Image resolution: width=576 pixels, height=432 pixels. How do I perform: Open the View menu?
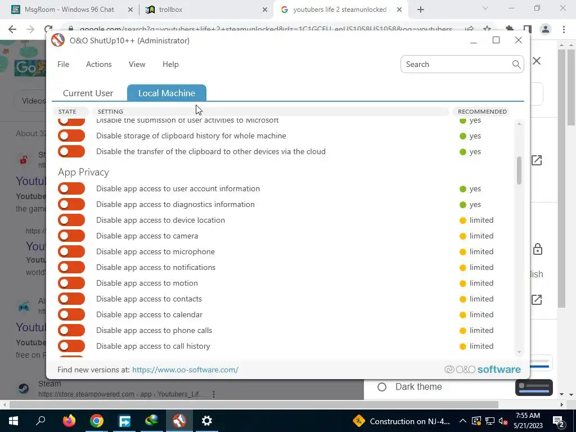tap(137, 64)
